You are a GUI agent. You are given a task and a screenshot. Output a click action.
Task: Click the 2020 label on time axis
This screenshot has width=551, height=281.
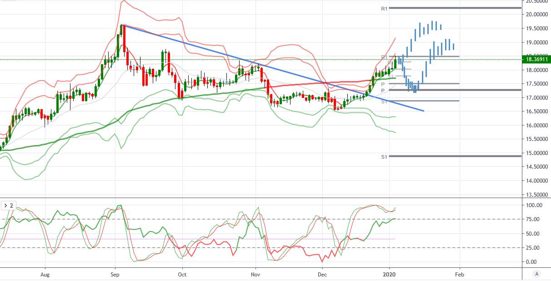click(389, 274)
